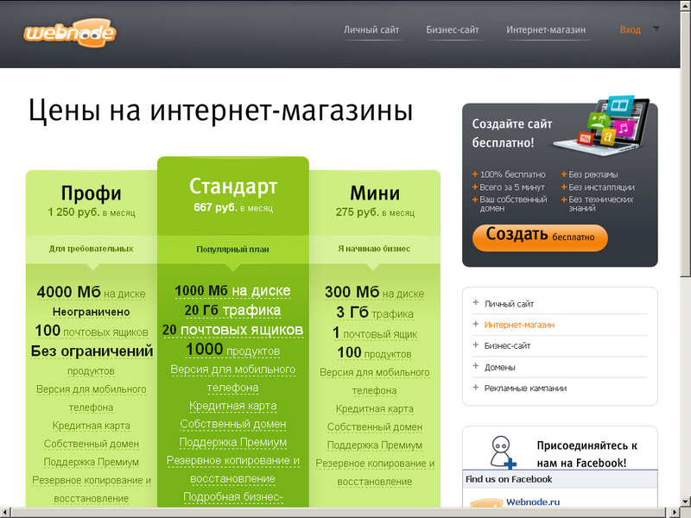This screenshot has width=691, height=518.
Task: Open Рекламные кампании in the sidebar list
Action: tap(525, 388)
